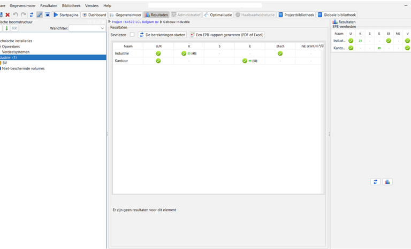Switch to the Gegevensinvoer tab
Image resolution: width=411 pixels, height=249 pixels.
pyautogui.click(x=126, y=15)
